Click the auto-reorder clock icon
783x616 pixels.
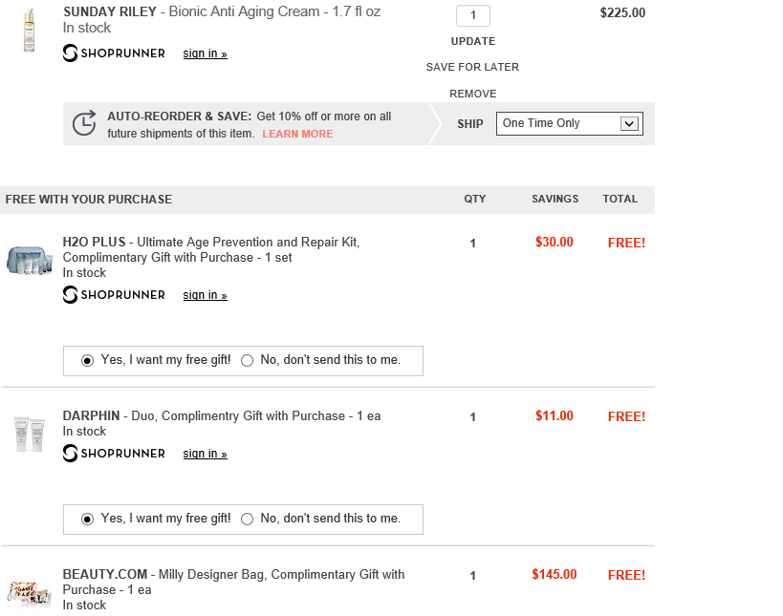pos(84,123)
